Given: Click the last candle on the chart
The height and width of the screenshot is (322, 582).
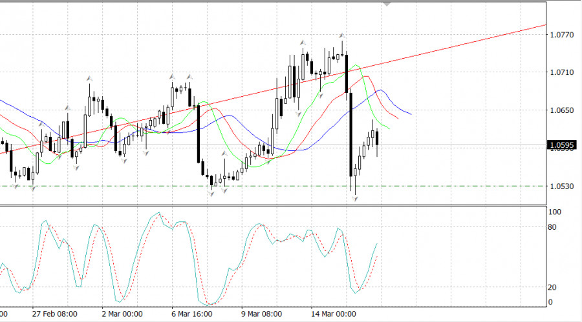Looking at the screenshot, I should 377,139.
